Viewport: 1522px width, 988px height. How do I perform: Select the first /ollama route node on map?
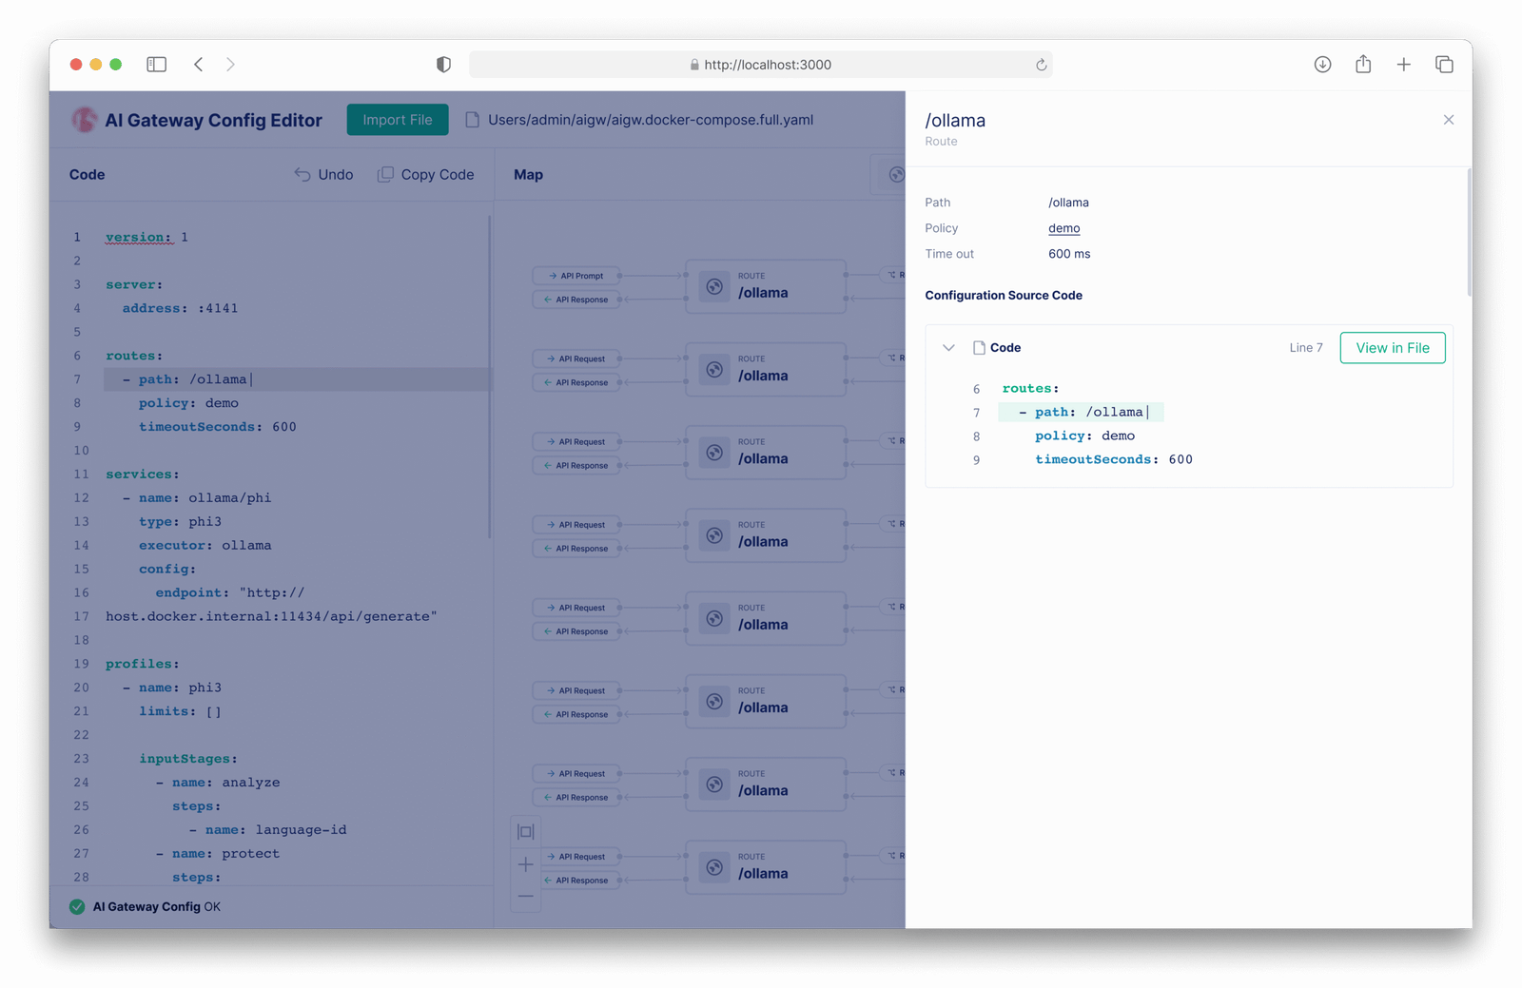click(x=765, y=286)
